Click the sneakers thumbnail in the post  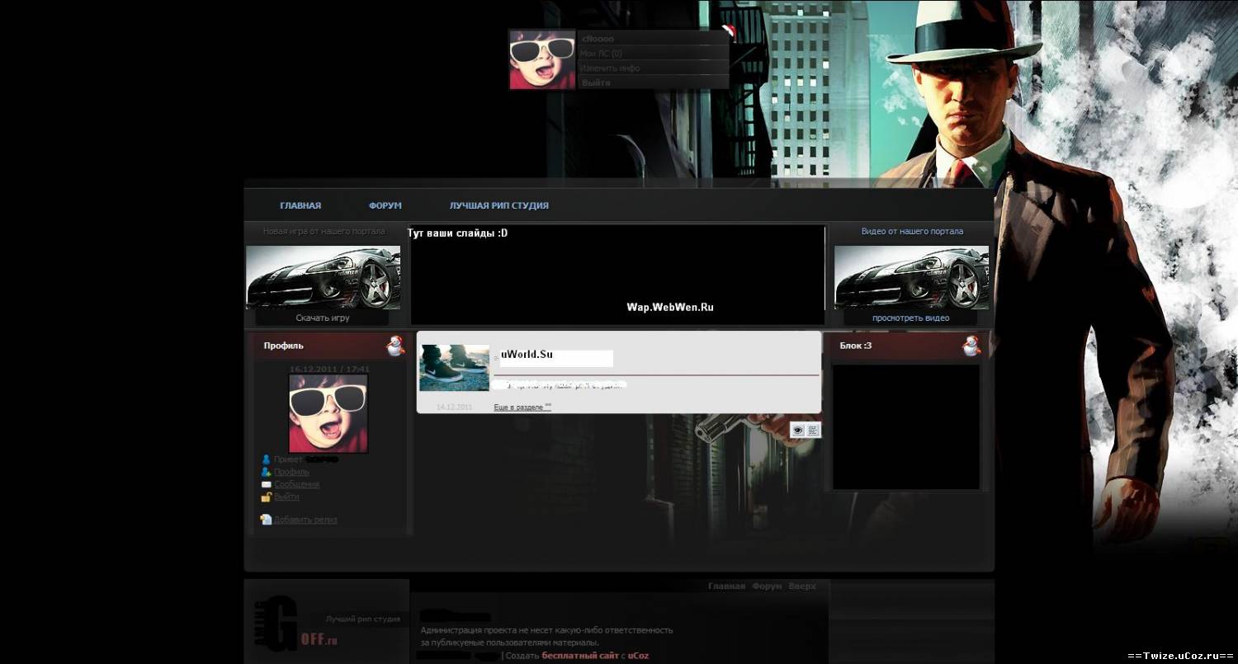pos(455,368)
